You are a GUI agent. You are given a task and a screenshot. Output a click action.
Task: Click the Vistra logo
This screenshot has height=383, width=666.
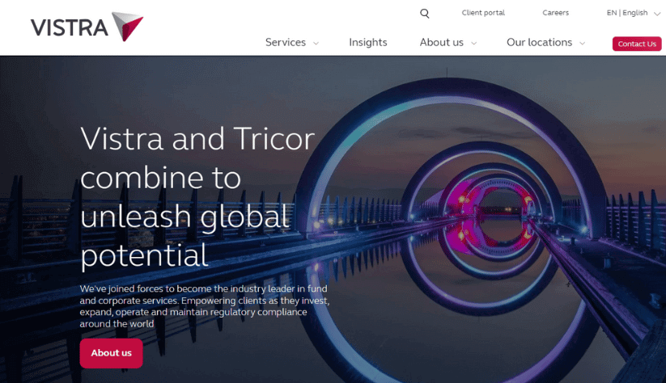coord(87,27)
